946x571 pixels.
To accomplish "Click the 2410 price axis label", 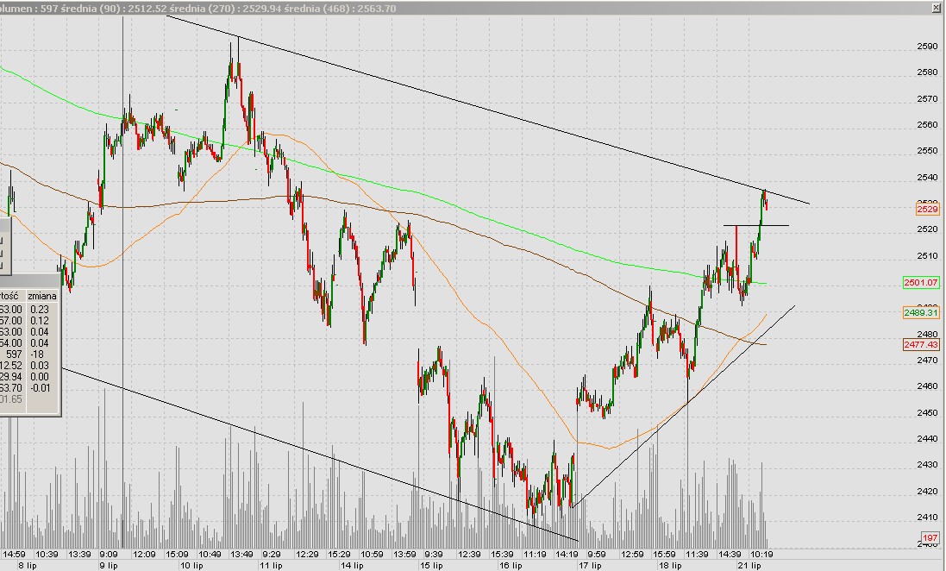I will (x=927, y=517).
